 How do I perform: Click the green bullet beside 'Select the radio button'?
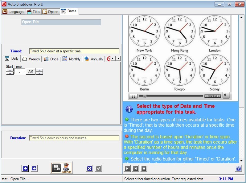(x=127, y=159)
